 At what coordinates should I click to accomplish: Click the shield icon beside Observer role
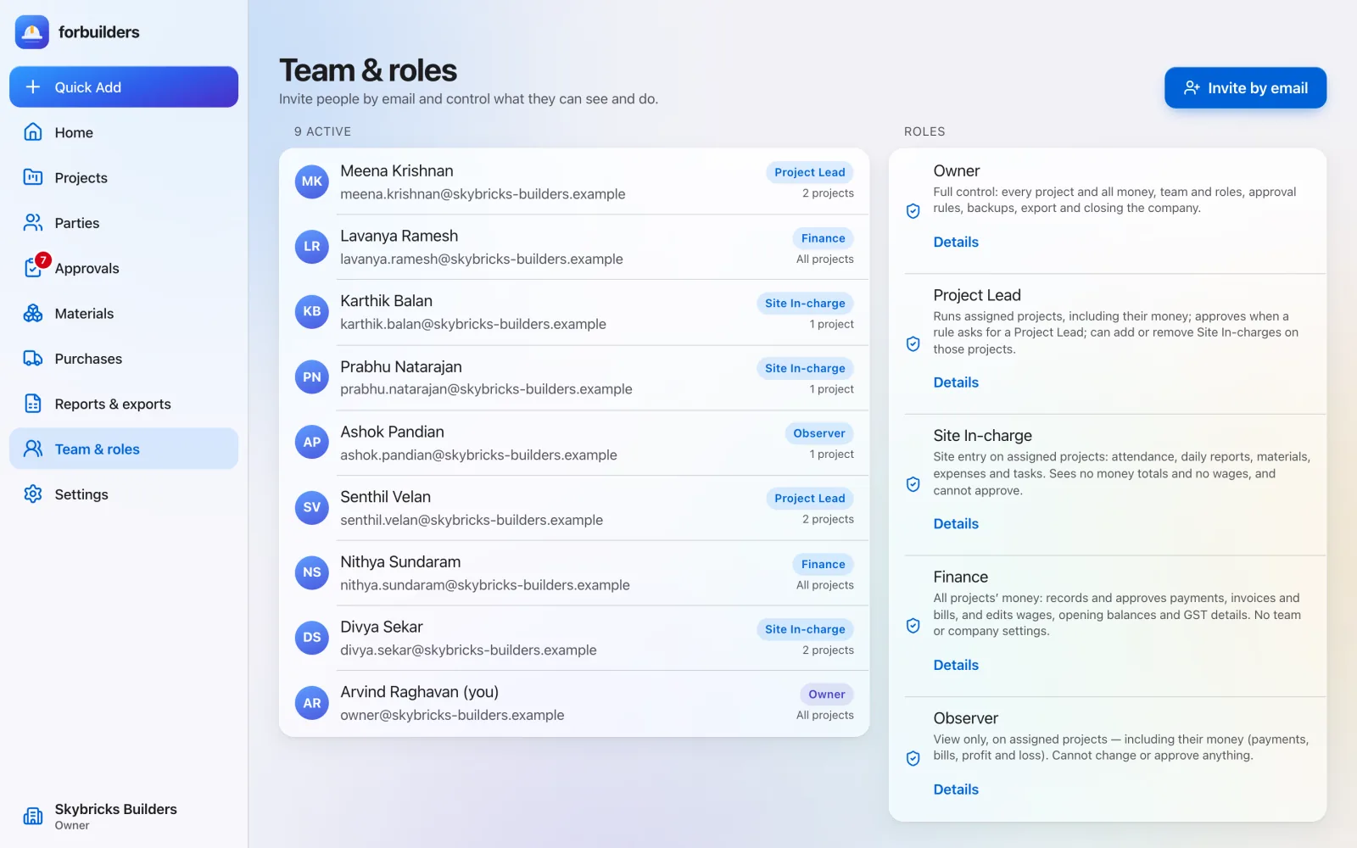[x=913, y=758]
